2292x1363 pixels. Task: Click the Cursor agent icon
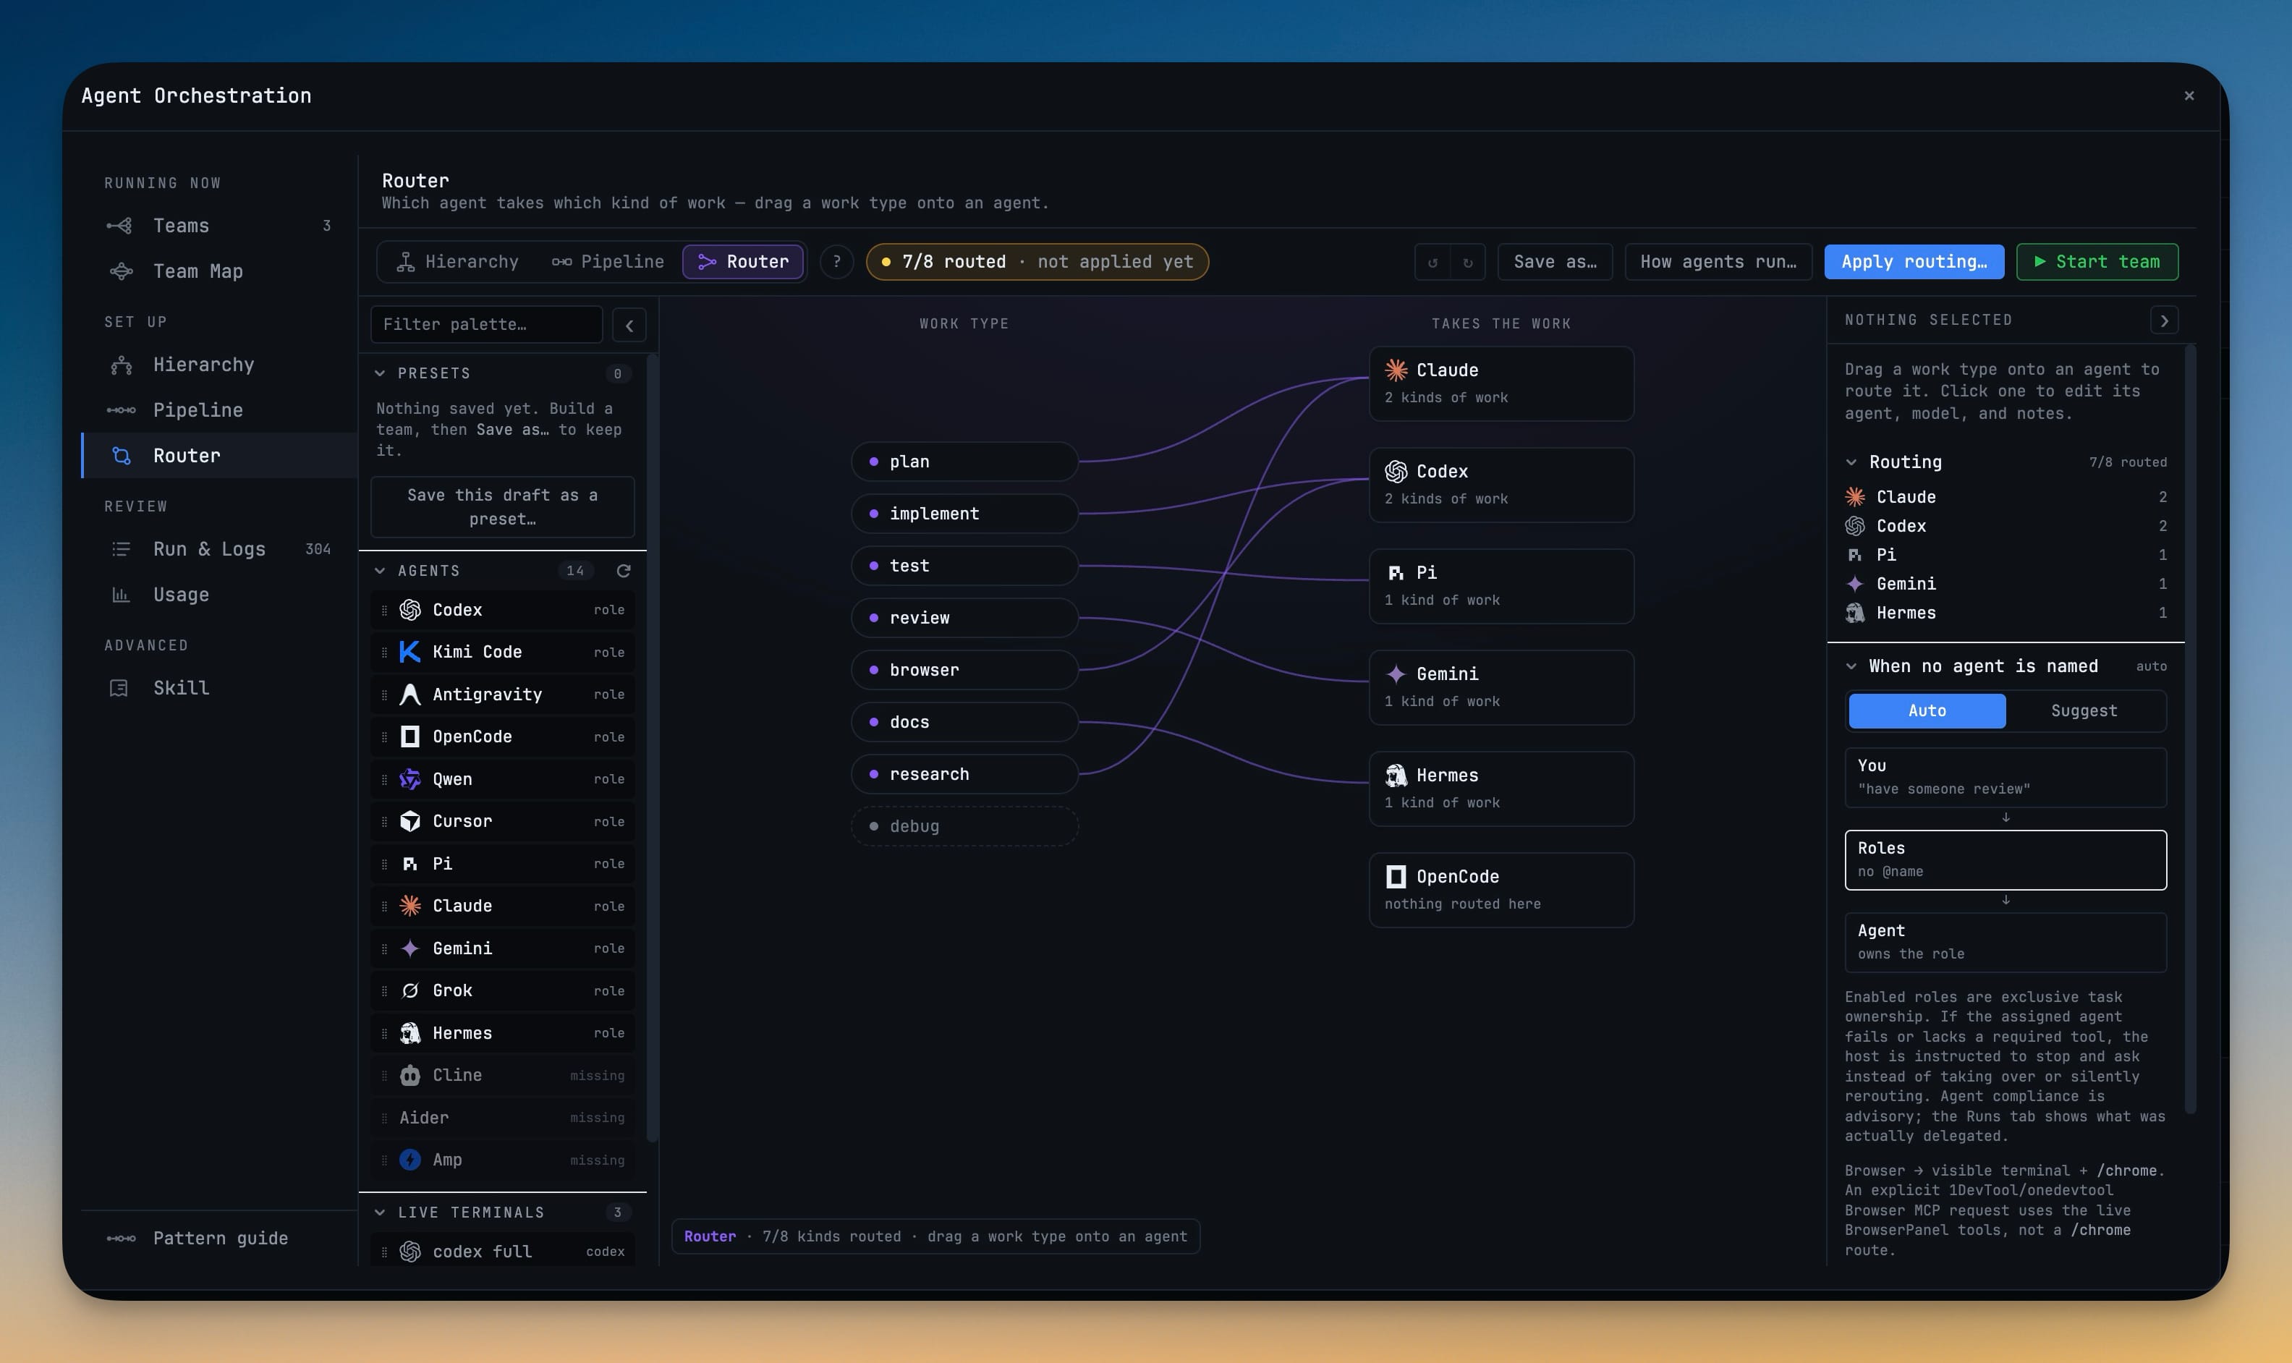tap(409, 821)
